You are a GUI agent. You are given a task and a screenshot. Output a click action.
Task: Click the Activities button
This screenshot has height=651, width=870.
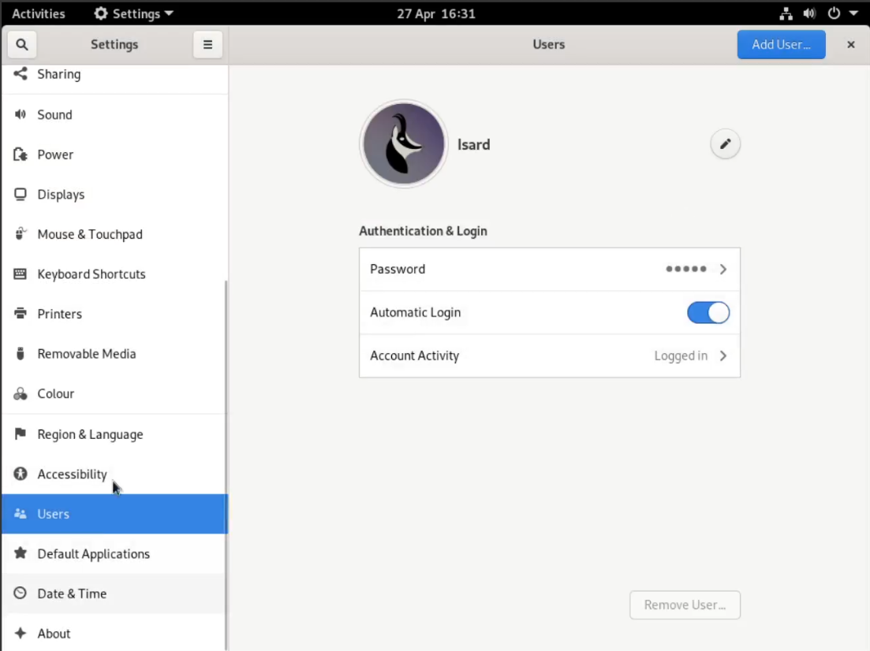[x=39, y=13]
